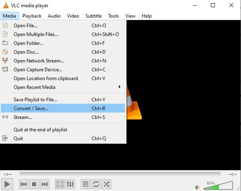Click the Open File menu icon
Screen dimensions: 241x191
5,25
